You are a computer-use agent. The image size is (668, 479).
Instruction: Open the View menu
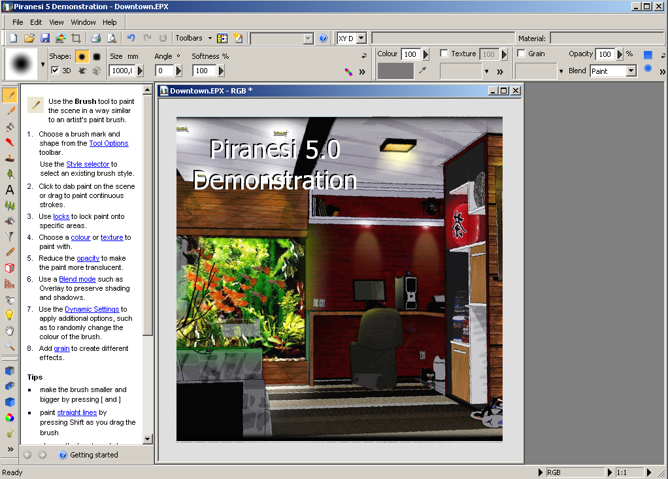(x=56, y=22)
